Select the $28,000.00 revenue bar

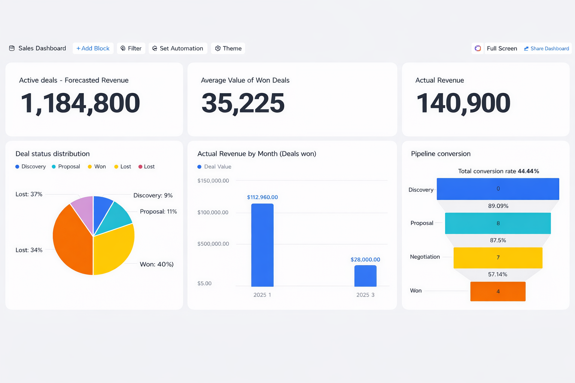[365, 276]
